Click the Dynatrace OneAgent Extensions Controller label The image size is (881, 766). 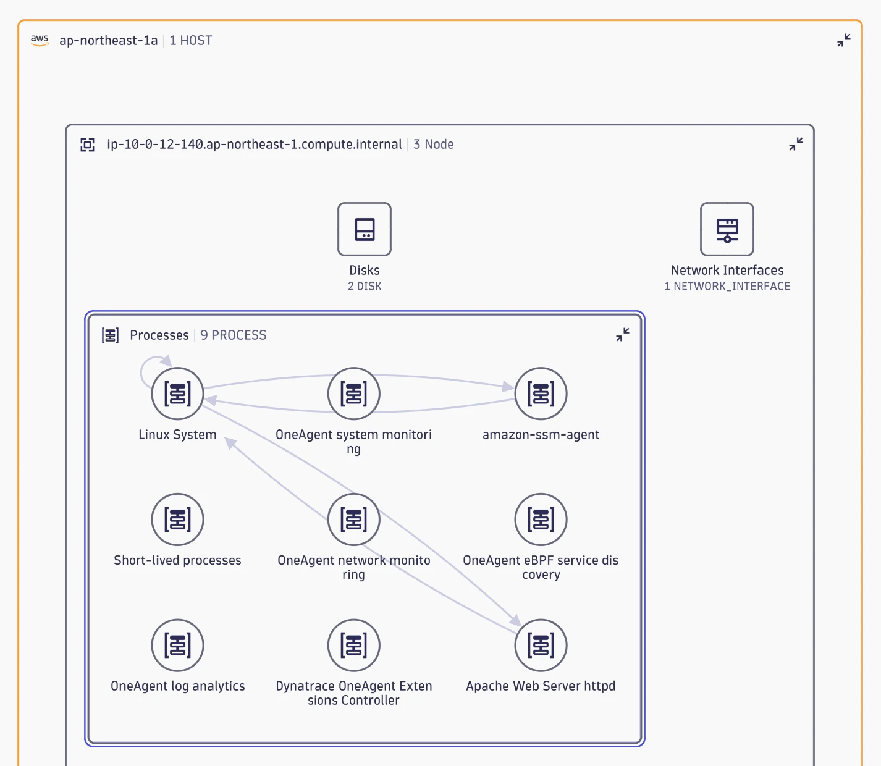pyautogui.click(x=354, y=693)
